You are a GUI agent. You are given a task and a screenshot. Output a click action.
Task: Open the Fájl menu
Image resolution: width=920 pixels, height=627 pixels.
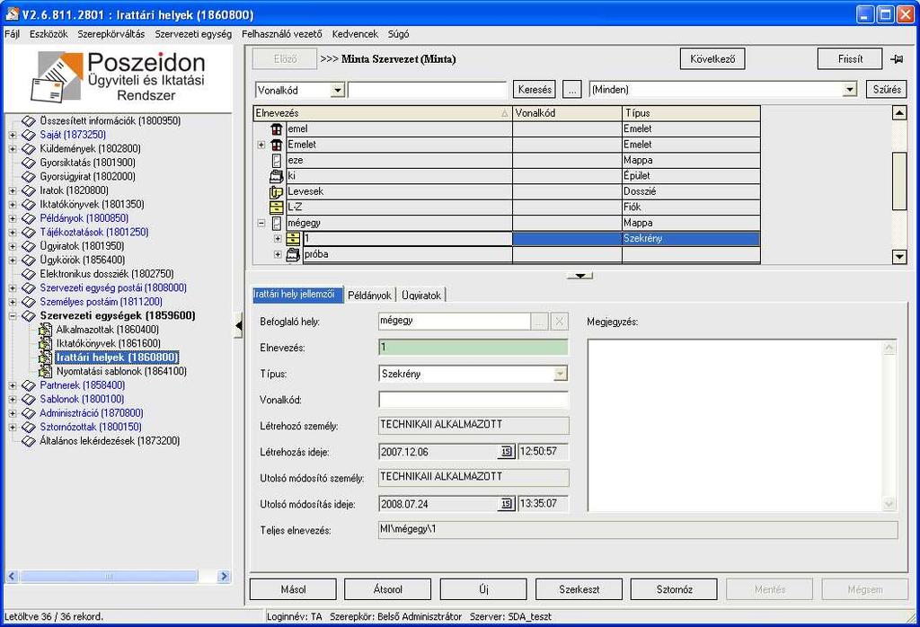coord(13,34)
